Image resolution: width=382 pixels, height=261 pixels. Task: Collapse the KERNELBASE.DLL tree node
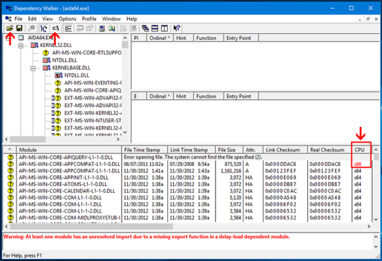[x=33, y=68]
